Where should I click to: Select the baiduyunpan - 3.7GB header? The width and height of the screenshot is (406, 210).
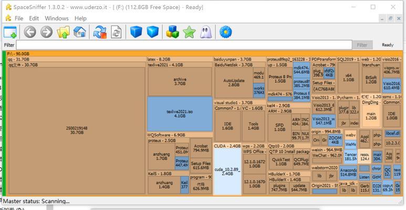tap(240, 59)
